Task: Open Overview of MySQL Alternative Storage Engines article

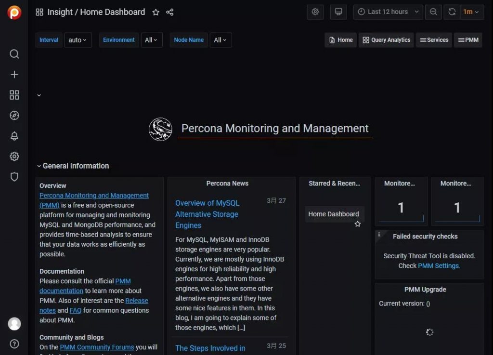Action: [207, 214]
